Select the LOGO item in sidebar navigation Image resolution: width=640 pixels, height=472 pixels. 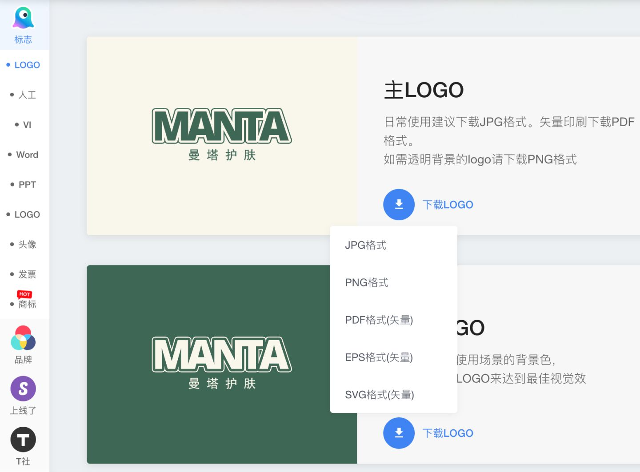27,64
